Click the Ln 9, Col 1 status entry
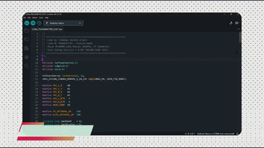The width and height of the screenshot is (264, 148). point(190,134)
